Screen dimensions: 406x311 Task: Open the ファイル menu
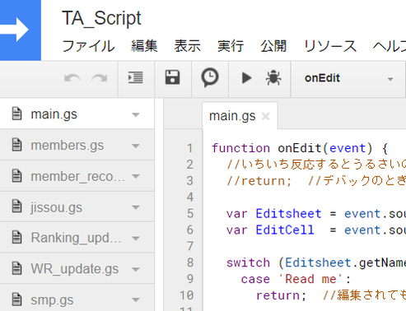88,46
